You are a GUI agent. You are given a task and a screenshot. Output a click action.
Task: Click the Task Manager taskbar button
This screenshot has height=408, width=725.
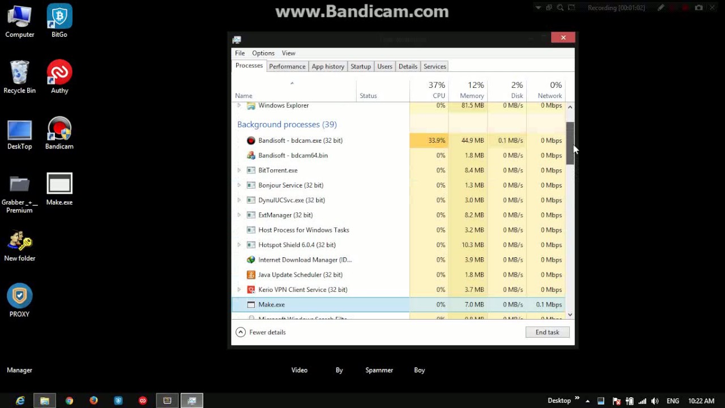[192, 401]
